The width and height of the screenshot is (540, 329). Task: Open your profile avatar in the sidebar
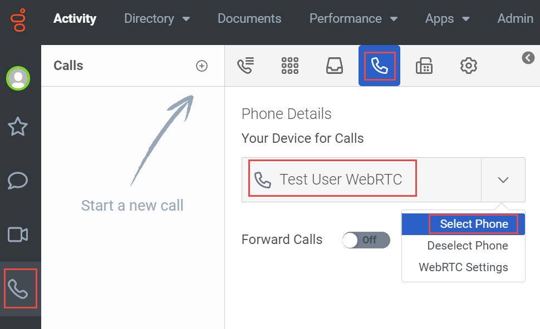coord(18,78)
